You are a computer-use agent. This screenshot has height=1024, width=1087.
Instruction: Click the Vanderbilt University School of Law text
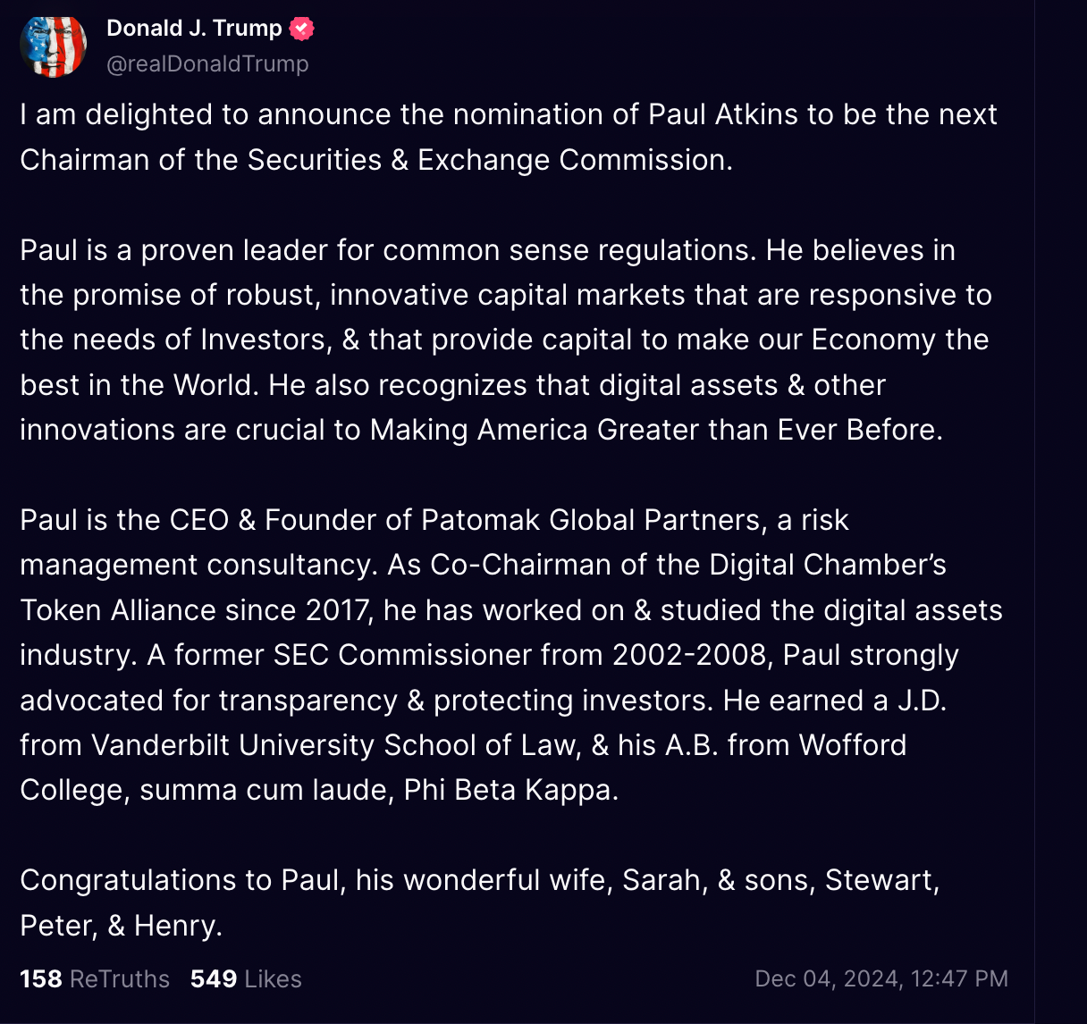334,745
